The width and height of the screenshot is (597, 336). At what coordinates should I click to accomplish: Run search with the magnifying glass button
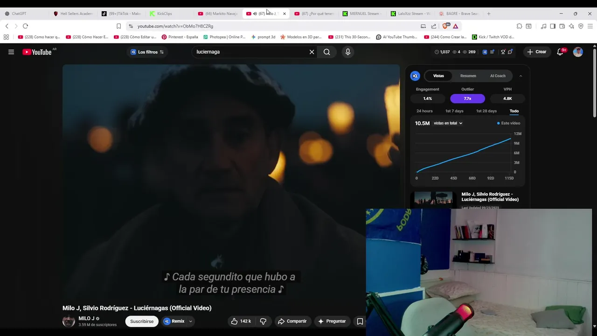[327, 52]
